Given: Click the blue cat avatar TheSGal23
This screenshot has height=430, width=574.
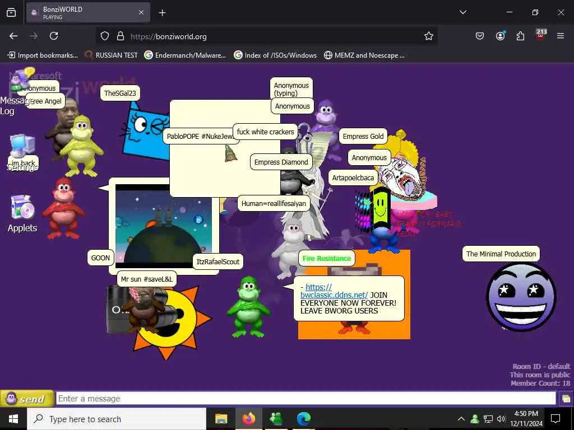Looking at the screenshot, I should tap(145, 131).
